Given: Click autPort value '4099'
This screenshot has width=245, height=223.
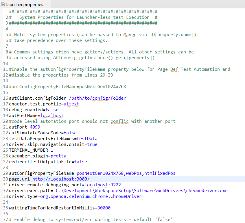Looking at the screenshot, I should tap(35, 127).
